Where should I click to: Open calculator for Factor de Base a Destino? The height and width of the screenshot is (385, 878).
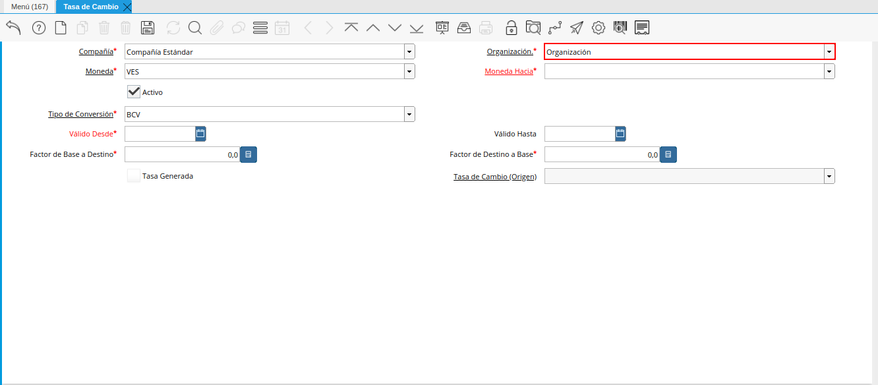pyautogui.click(x=249, y=155)
